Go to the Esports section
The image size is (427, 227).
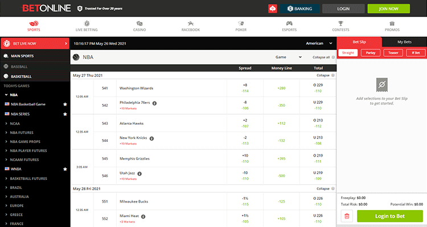click(x=289, y=26)
